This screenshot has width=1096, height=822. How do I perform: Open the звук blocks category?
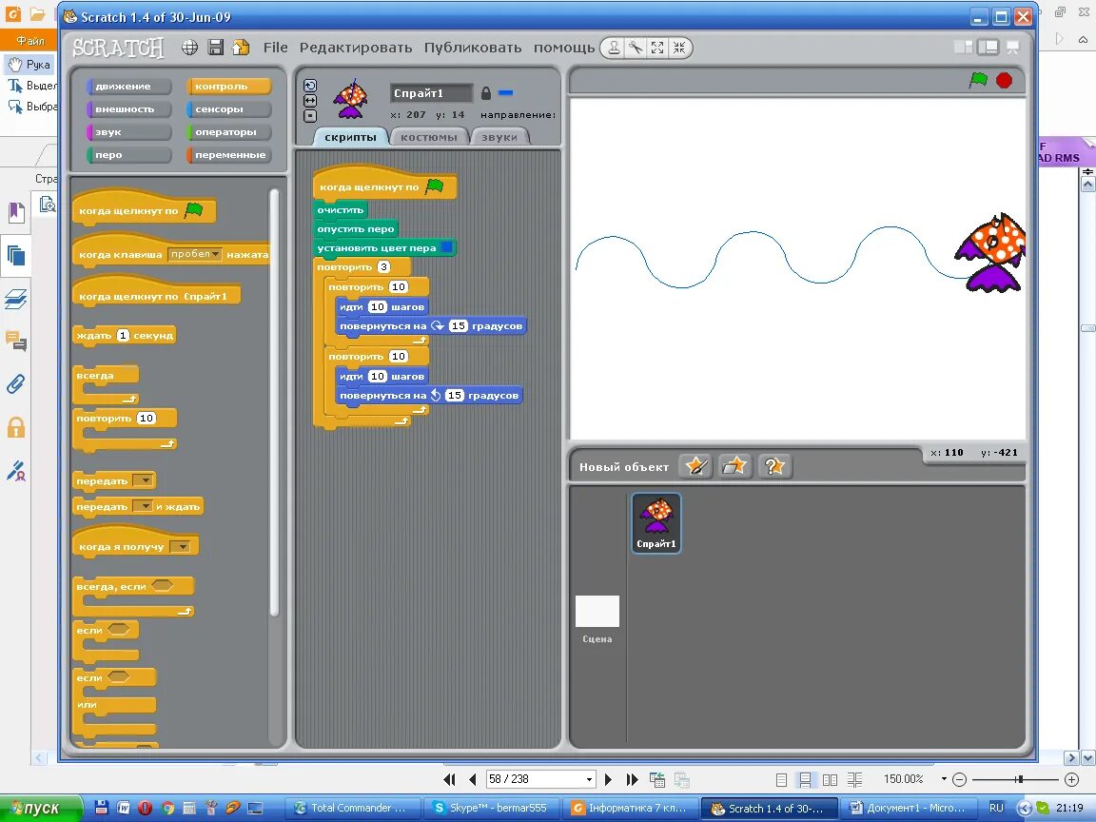[129, 132]
